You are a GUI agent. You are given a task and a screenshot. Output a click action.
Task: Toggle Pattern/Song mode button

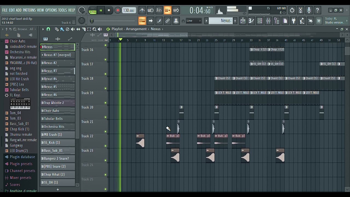[x=92, y=10]
